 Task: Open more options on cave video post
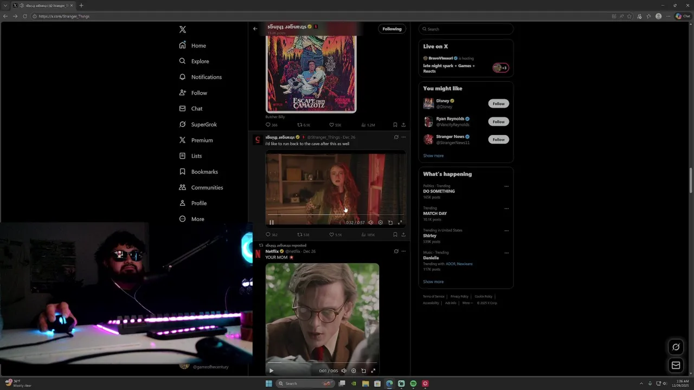tap(403, 137)
